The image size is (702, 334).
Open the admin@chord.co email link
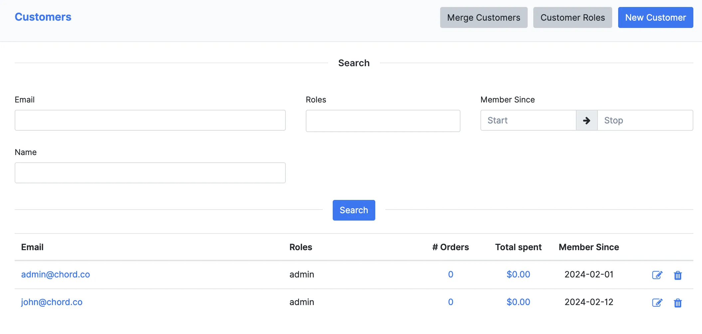click(x=56, y=274)
